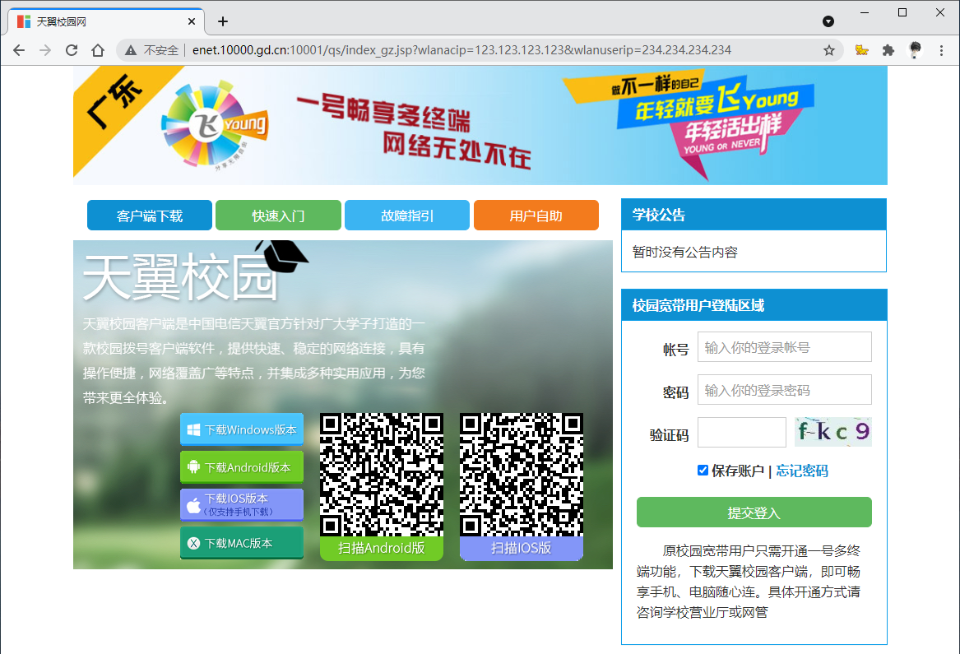
Task: Click the 广东 corner ribbon
Action: click(x=116, y=102)
